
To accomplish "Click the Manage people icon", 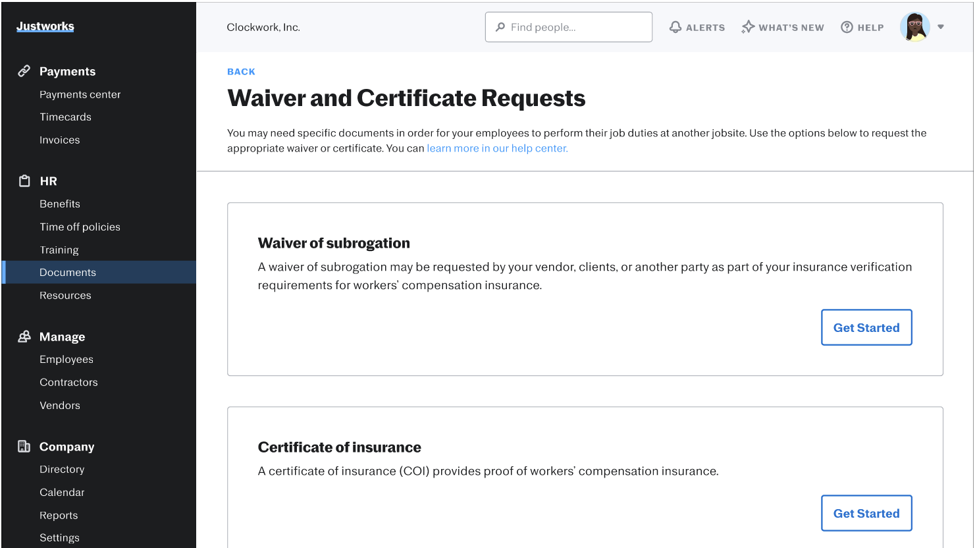I will pos(24,337).
